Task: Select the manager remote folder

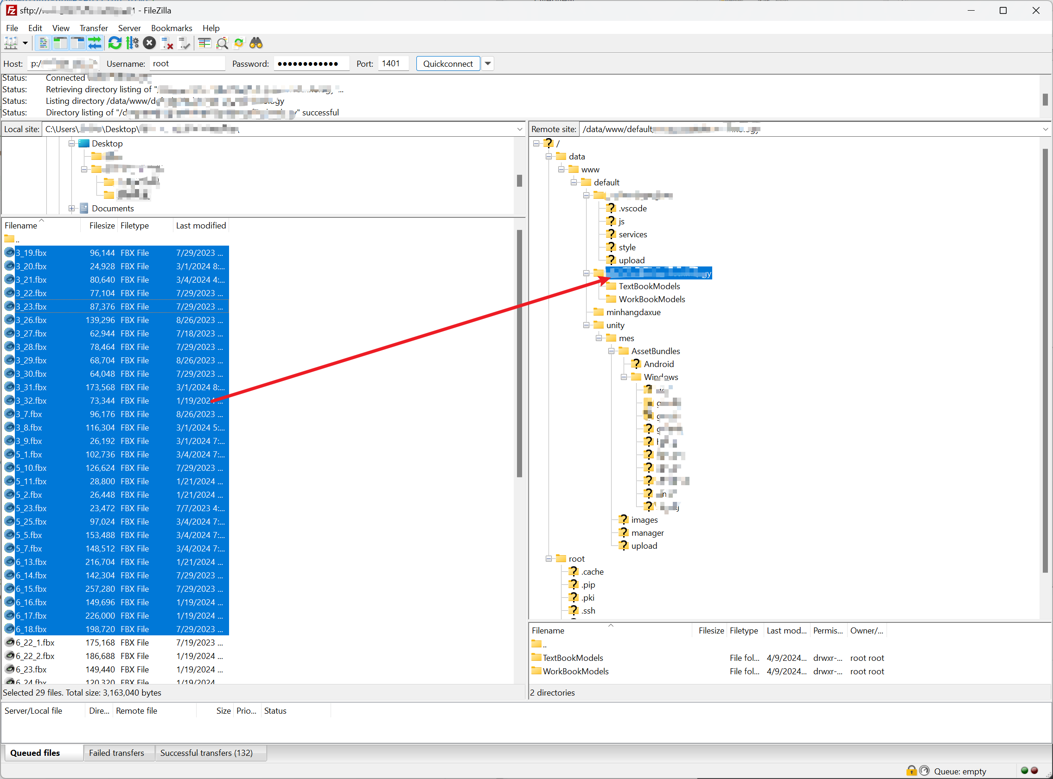Action: pyautogui.click(x=647, y=533)
